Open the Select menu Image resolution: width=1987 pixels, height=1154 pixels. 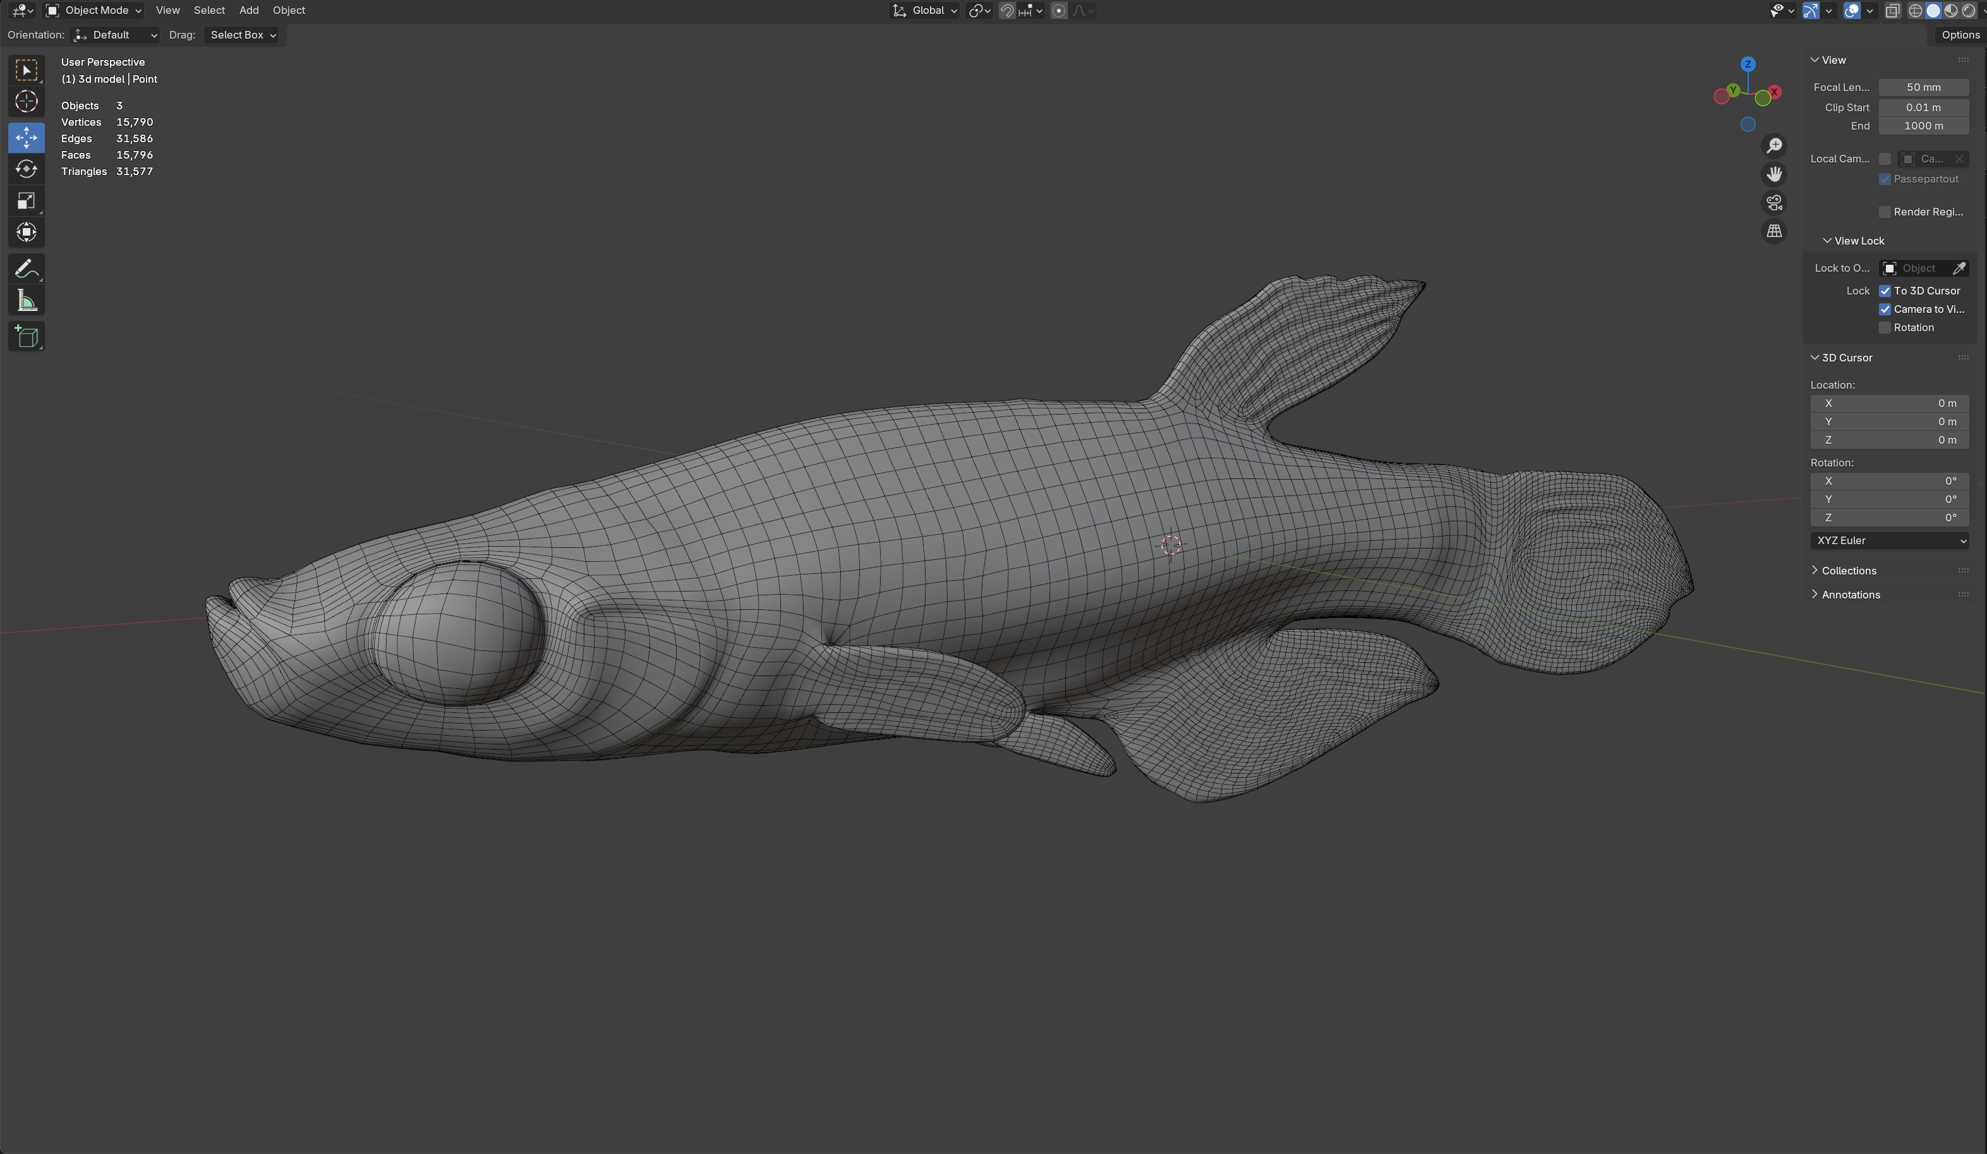click(209, 10)
